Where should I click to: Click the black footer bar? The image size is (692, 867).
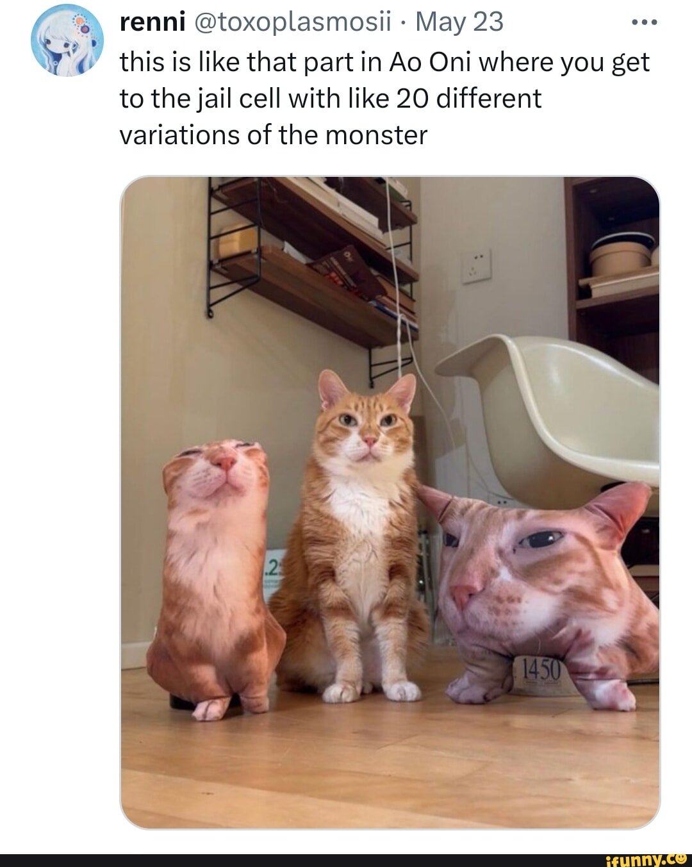coord(346,860)
